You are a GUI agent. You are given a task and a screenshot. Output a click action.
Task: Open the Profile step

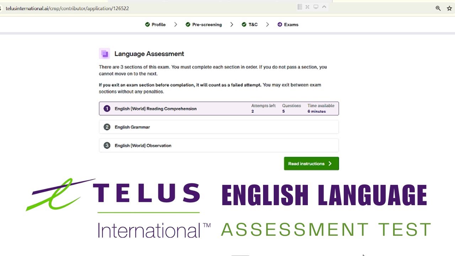(x=159, y=25)
